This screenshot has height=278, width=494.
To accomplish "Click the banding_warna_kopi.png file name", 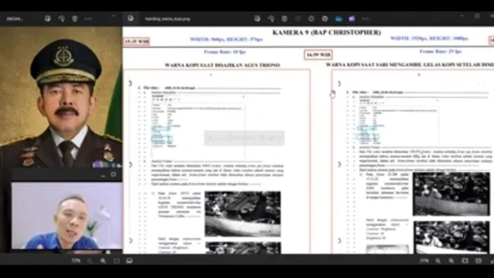I will 168,19.
